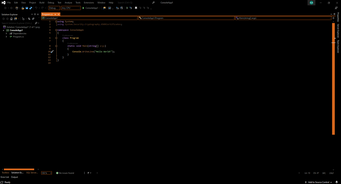341x184 pixels.
Task: Click the Uncomment selected lines icon
Action: tap(131, 8)
